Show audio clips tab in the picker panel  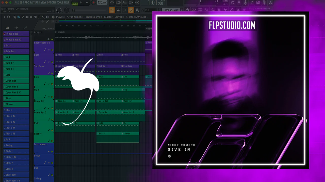[x=16, y=28]
